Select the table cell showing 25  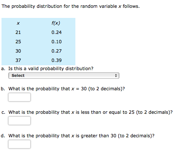pos(18,42)
